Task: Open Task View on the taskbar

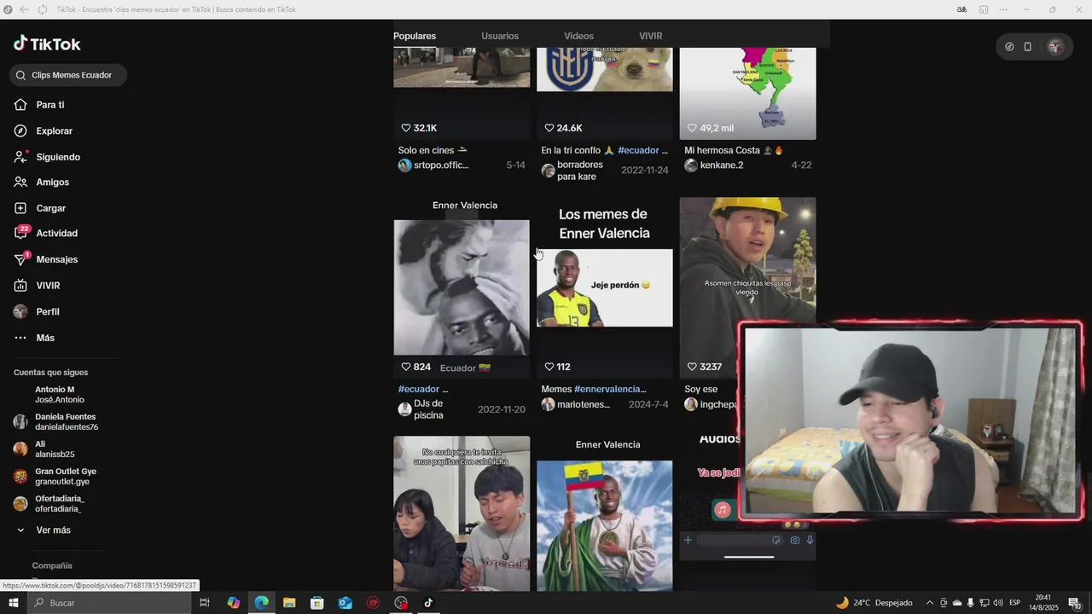Action: (x=205, y=603)
